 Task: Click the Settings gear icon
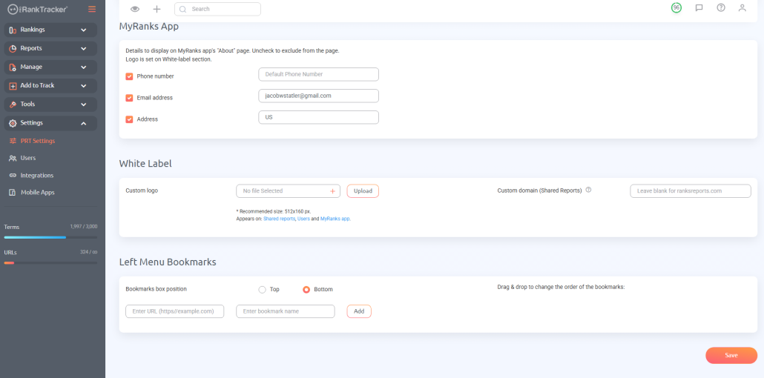(13, 123)
